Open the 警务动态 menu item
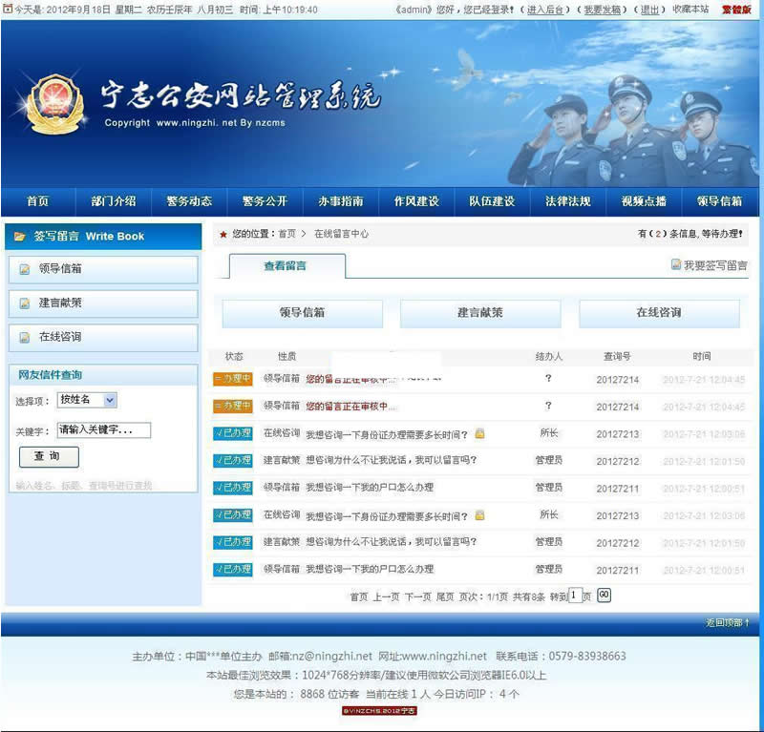 [x=191, y=201]
